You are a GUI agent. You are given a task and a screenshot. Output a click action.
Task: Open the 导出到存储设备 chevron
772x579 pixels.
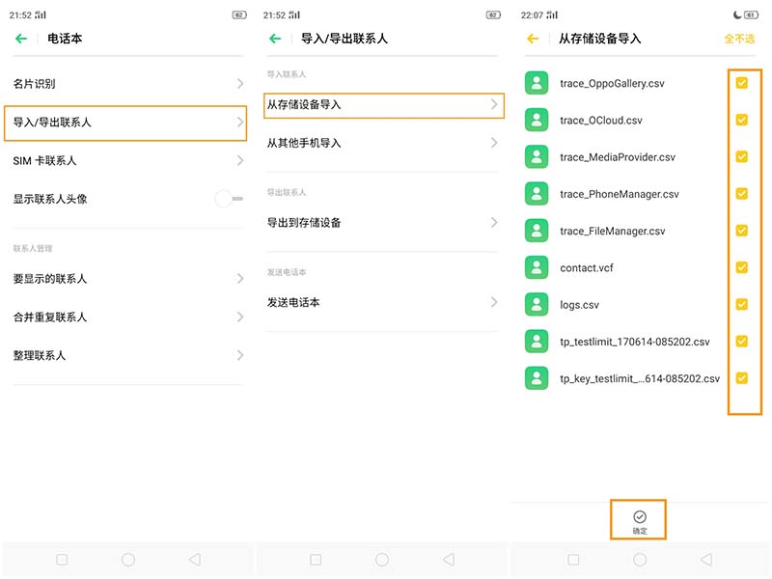click(x=493, y=223)
